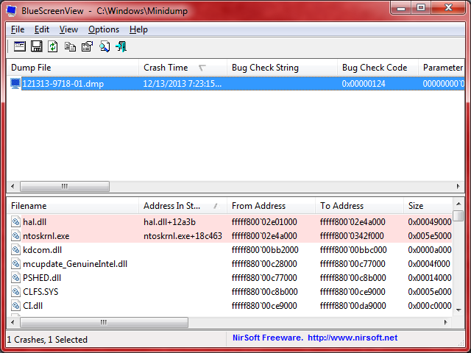Sort by Address In Stack column header
The image size is (471, 353).
point(175,206)
